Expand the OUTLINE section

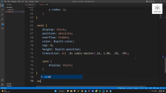pyautogui.click(x=15, y=84)
